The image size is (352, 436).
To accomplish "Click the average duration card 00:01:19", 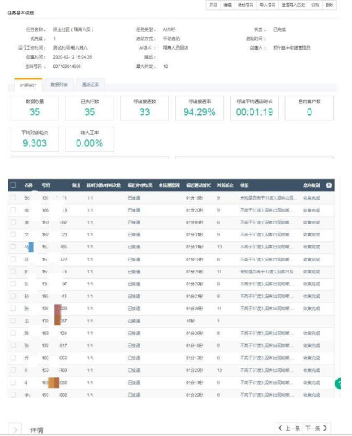I will (x=254, y=108).
